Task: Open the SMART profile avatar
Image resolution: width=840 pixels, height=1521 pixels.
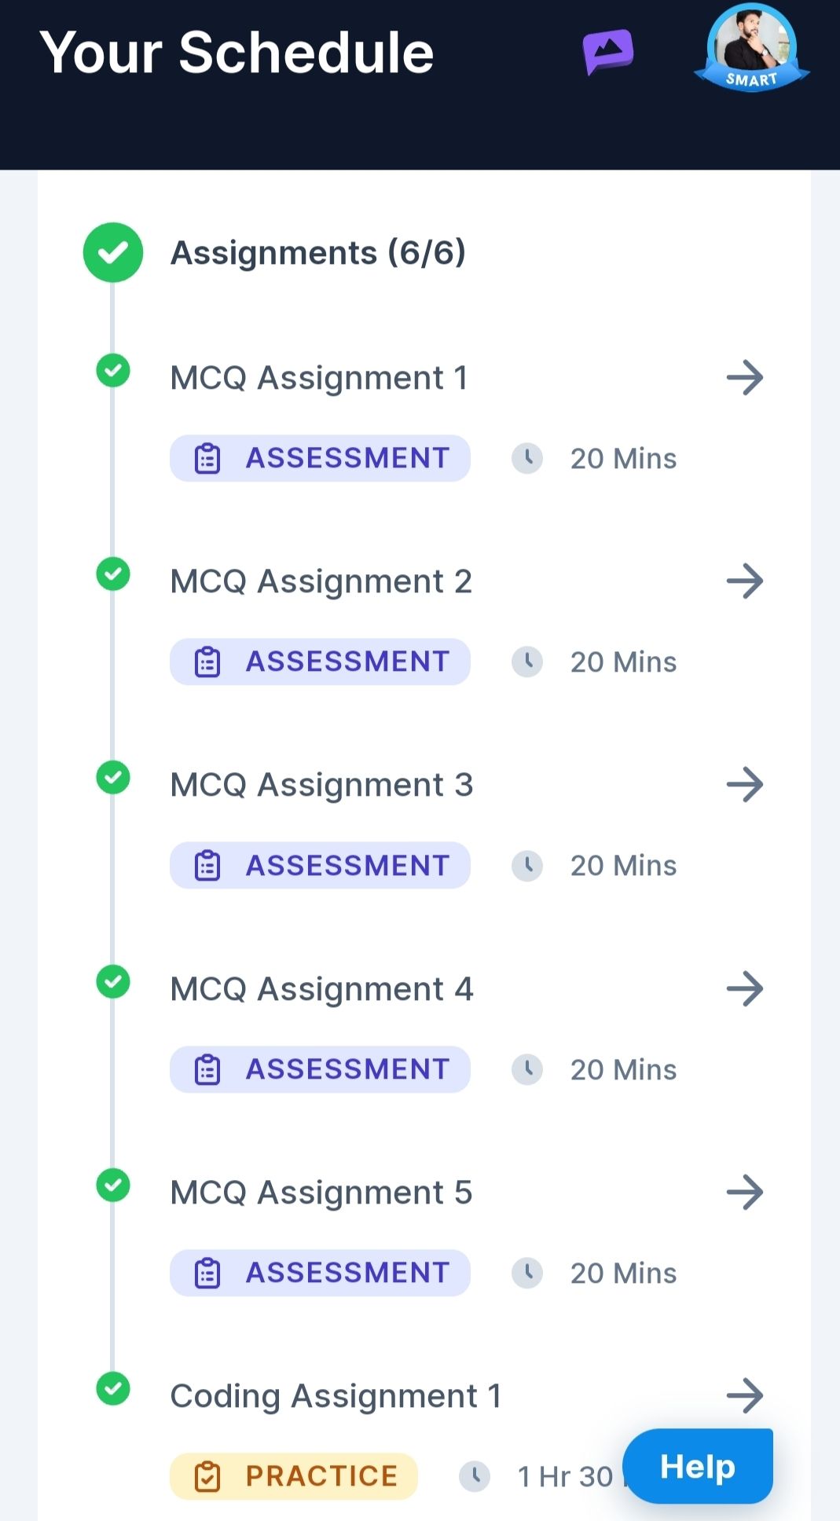Action: point(752,48)
